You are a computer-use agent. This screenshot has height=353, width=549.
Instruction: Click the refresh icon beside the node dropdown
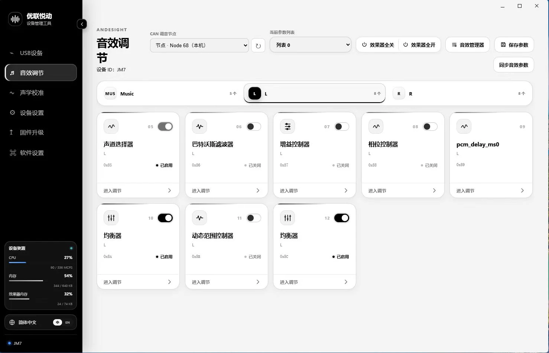(258, 45)
